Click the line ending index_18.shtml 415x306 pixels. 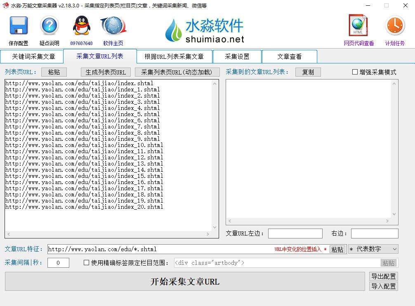[x=84, y=194]
